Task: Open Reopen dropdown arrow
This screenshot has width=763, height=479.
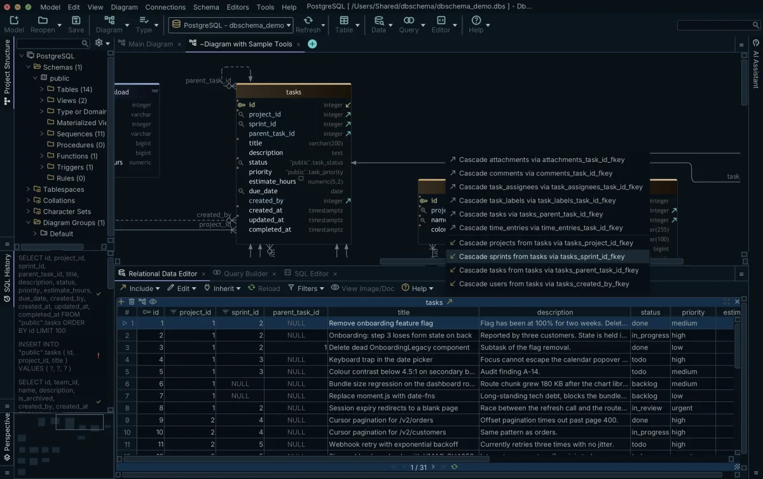Action: 59,25
